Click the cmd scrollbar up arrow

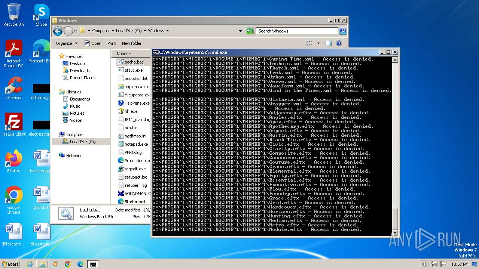pos(395,60)
